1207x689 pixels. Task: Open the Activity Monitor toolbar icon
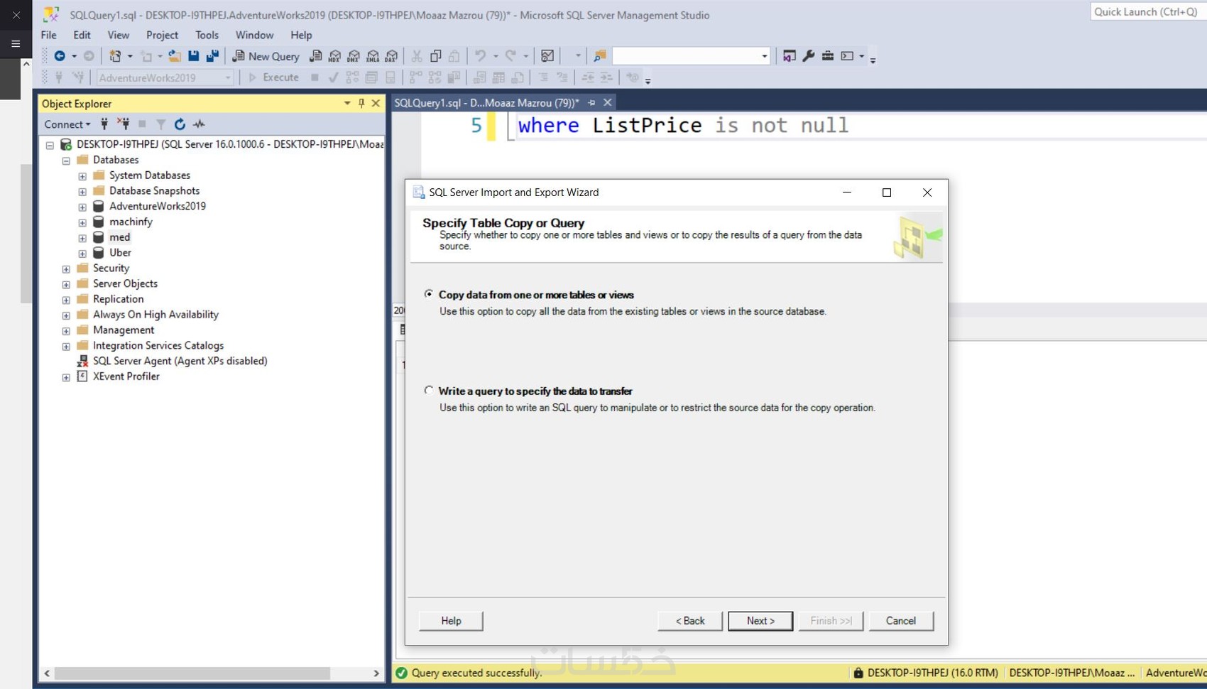pyautogui.click(x=547, y=56)
